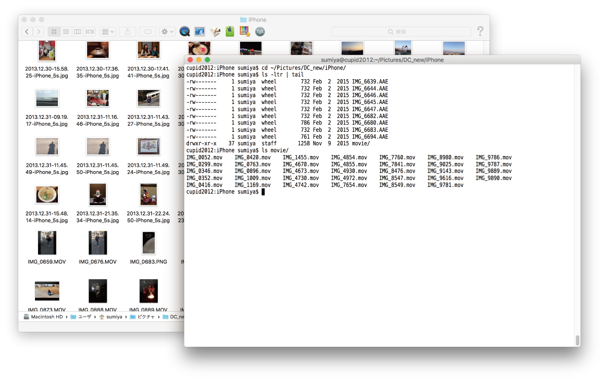Viewport: 604px width, 381px height.
Task: Click the Finder search field
Action: 401,32
